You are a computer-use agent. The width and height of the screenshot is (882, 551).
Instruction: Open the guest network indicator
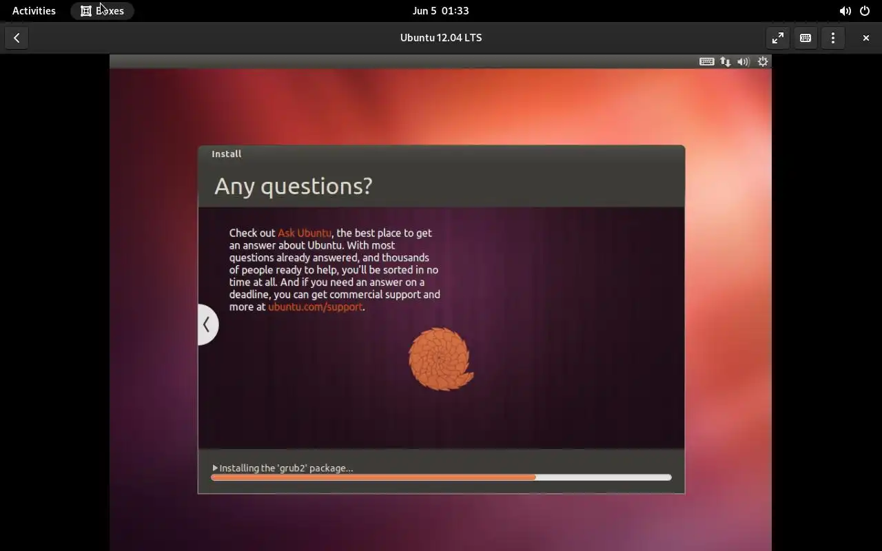pyautogui.click(x=726, y=61)
